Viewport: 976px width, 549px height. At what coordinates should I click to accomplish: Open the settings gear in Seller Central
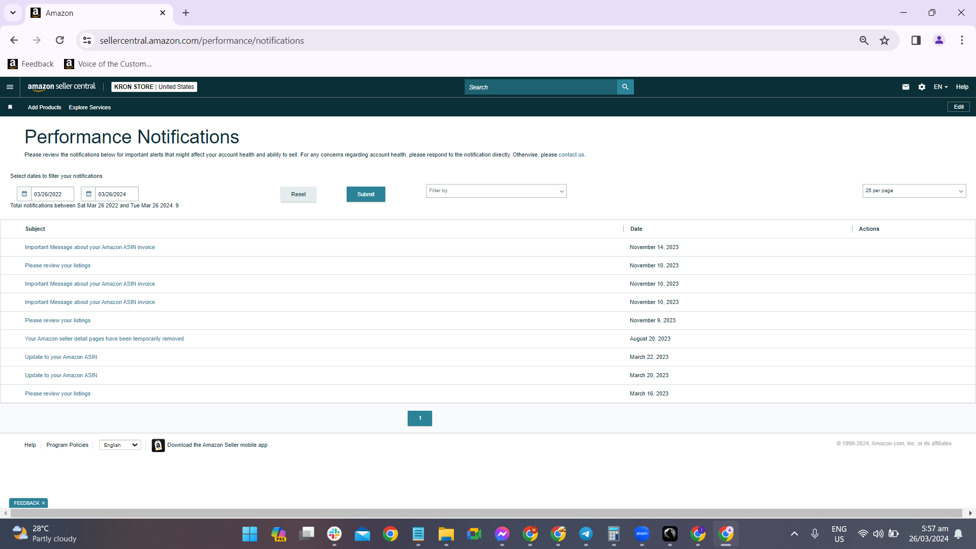(x=922, y=87)
